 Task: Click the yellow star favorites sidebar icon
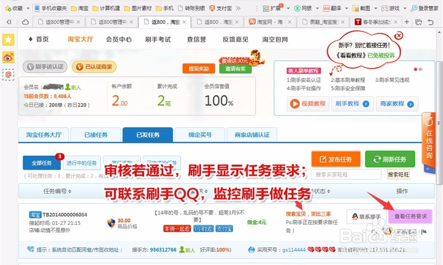click(8, 40)
